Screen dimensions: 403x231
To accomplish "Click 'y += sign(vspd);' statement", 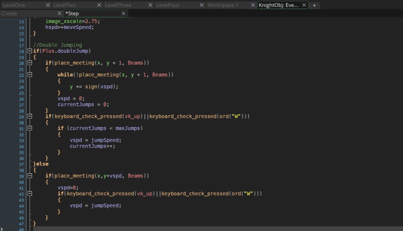I will pos(94,87).
